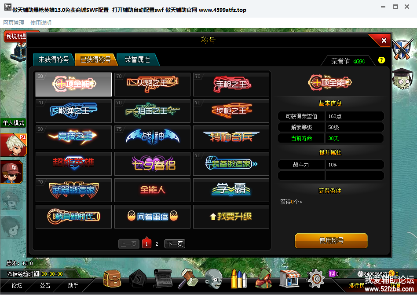Open the 网页管理 menu

coord(14,22)
